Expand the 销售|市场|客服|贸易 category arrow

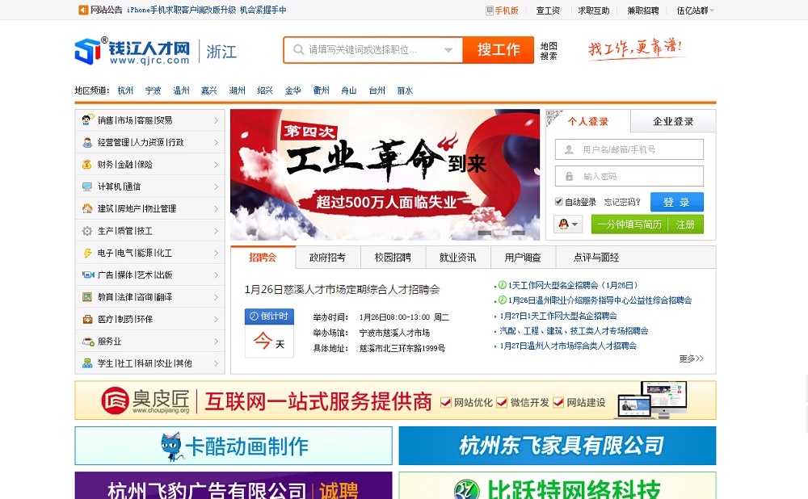pos(216,120)
